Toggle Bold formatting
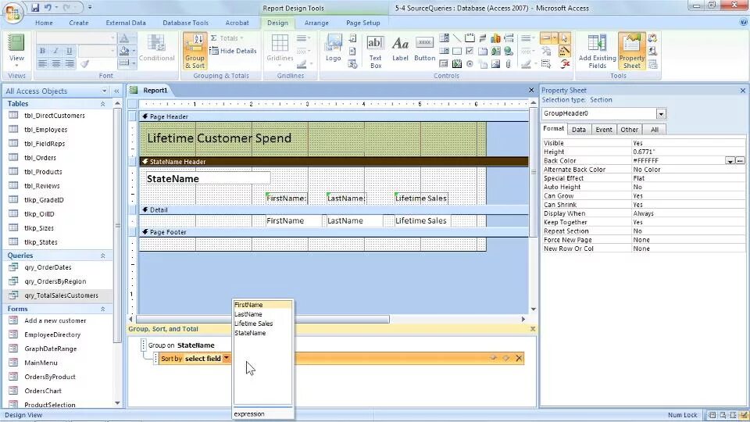Image resolution: width=750 pixels, height=422 pixels. pyautogui.click(x=42, y=51)
